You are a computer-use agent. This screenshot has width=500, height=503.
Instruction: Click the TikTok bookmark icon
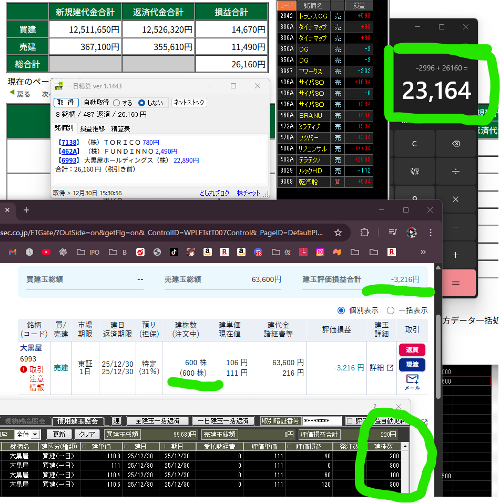coord(174,252)
